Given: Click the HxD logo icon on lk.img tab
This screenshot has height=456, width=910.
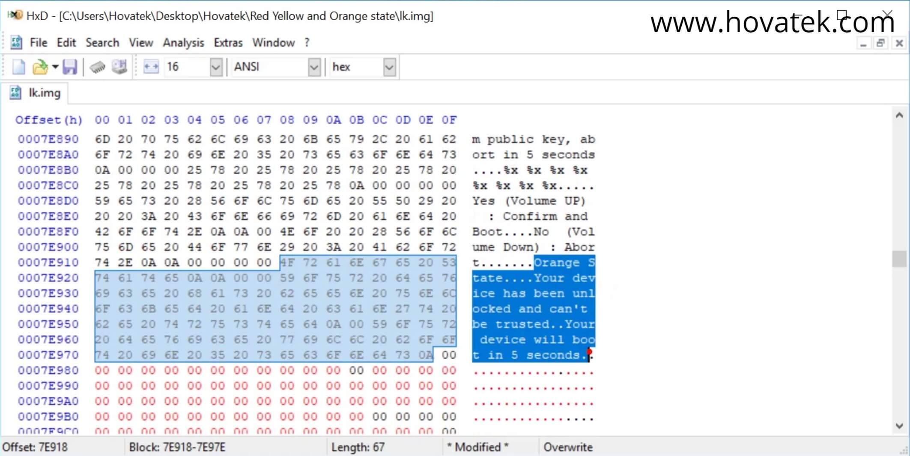Looking at the screenshot, I should pos(15,92).
